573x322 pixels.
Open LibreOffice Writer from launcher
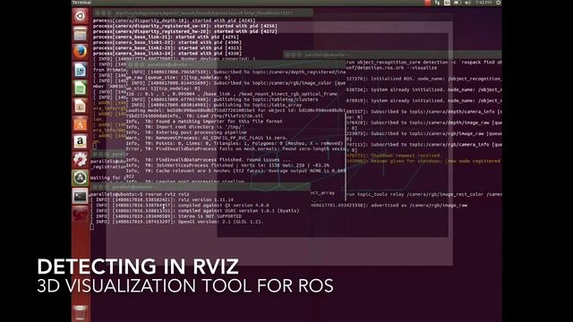click(80, 70)
